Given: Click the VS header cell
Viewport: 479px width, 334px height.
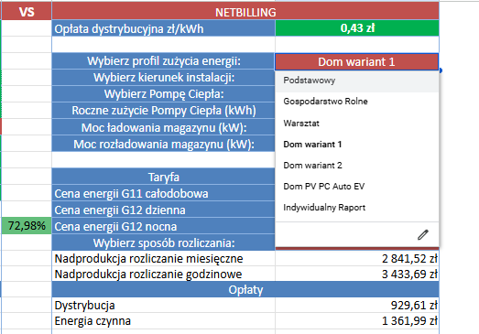Looking at the screenshot, I should point(27,12).
